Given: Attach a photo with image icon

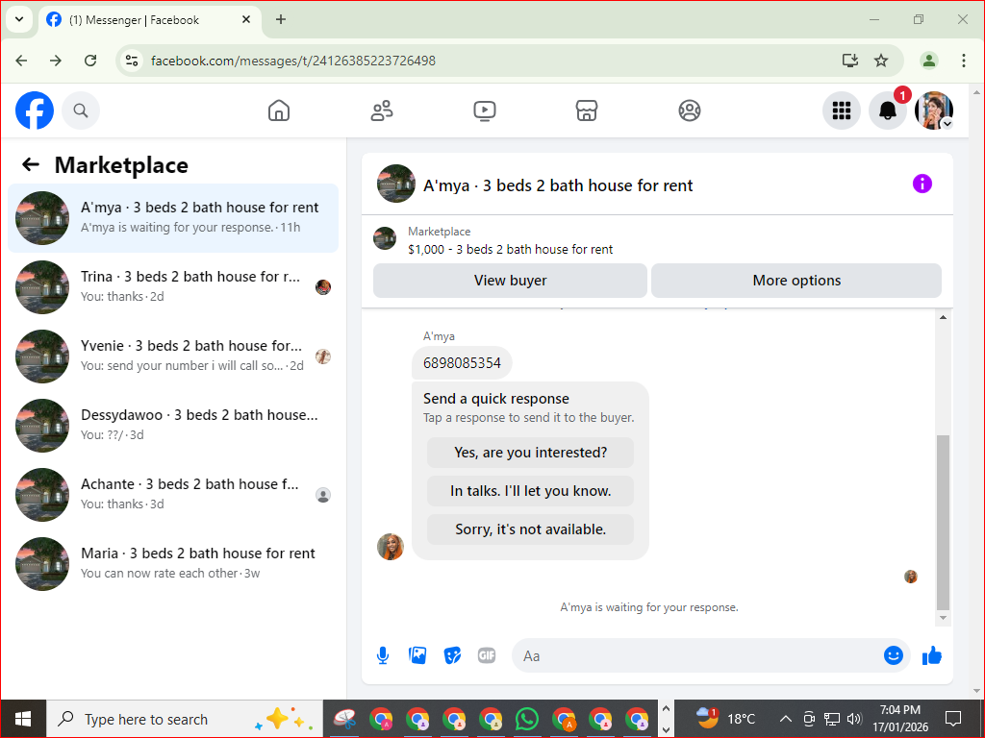Looking at the screenshot, I should 417,655.
